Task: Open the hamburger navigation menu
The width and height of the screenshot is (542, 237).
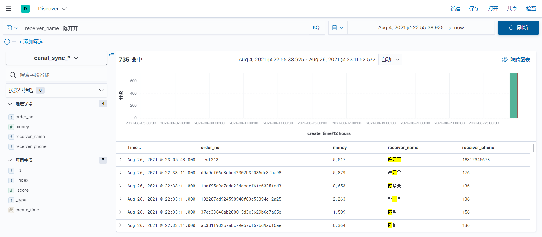Action: click(8, 9)
